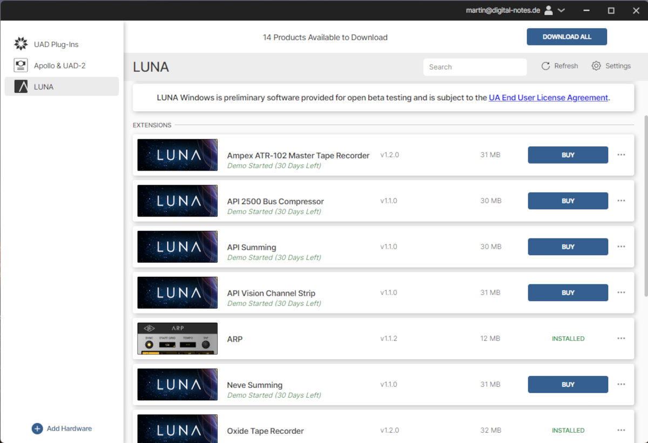
Task: Open more options for Neve Summing
Action: point(621,384)
